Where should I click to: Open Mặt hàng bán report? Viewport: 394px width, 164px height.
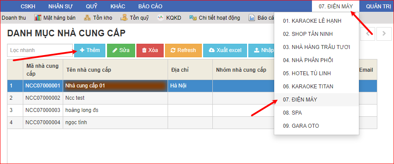point(59,18)
